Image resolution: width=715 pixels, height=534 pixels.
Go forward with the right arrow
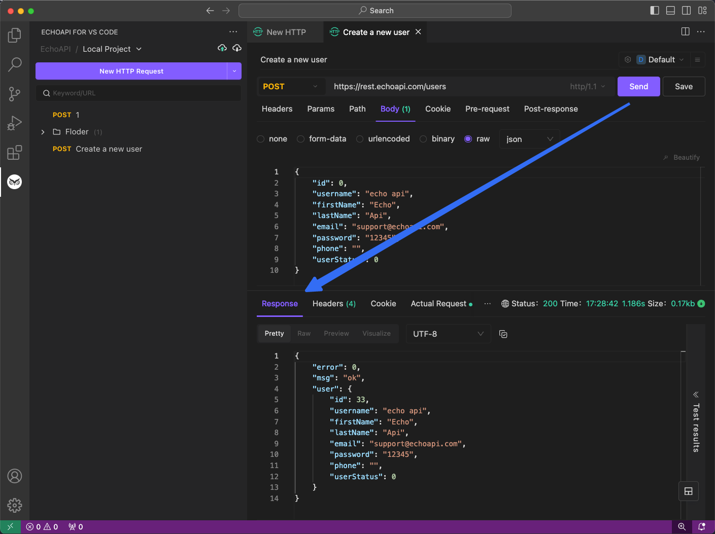[226, 11]
